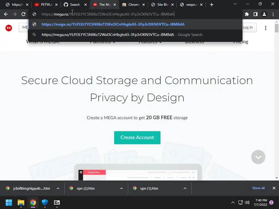The height and width of the screenshot is (209, 279).
Task: Open the clock showing 7:40 PM
Action: (261, 202)
